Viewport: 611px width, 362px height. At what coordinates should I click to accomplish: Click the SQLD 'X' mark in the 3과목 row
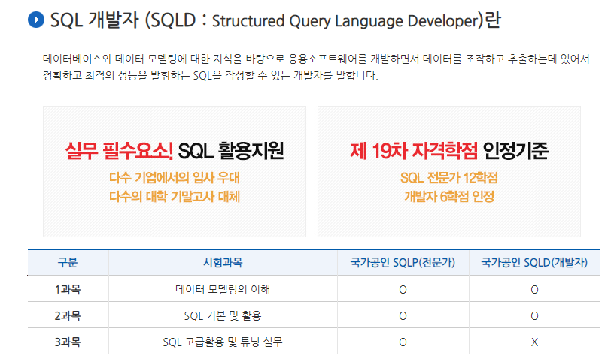[534, 342]
